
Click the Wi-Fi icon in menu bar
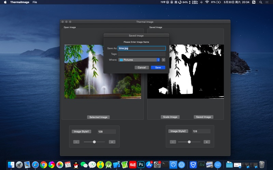click(x=207, y=2)
